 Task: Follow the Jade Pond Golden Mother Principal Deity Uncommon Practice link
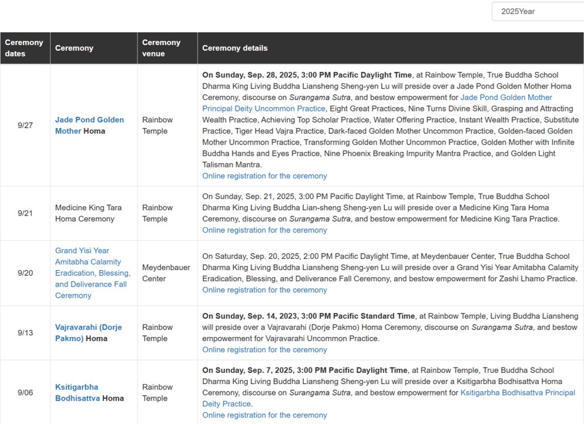(x=377, y=103)
